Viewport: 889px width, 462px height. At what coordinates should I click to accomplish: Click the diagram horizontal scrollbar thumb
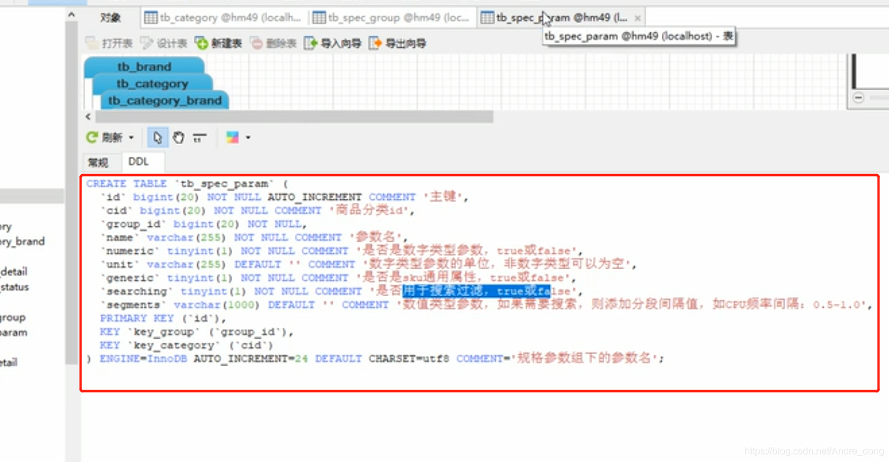(294, 117)
